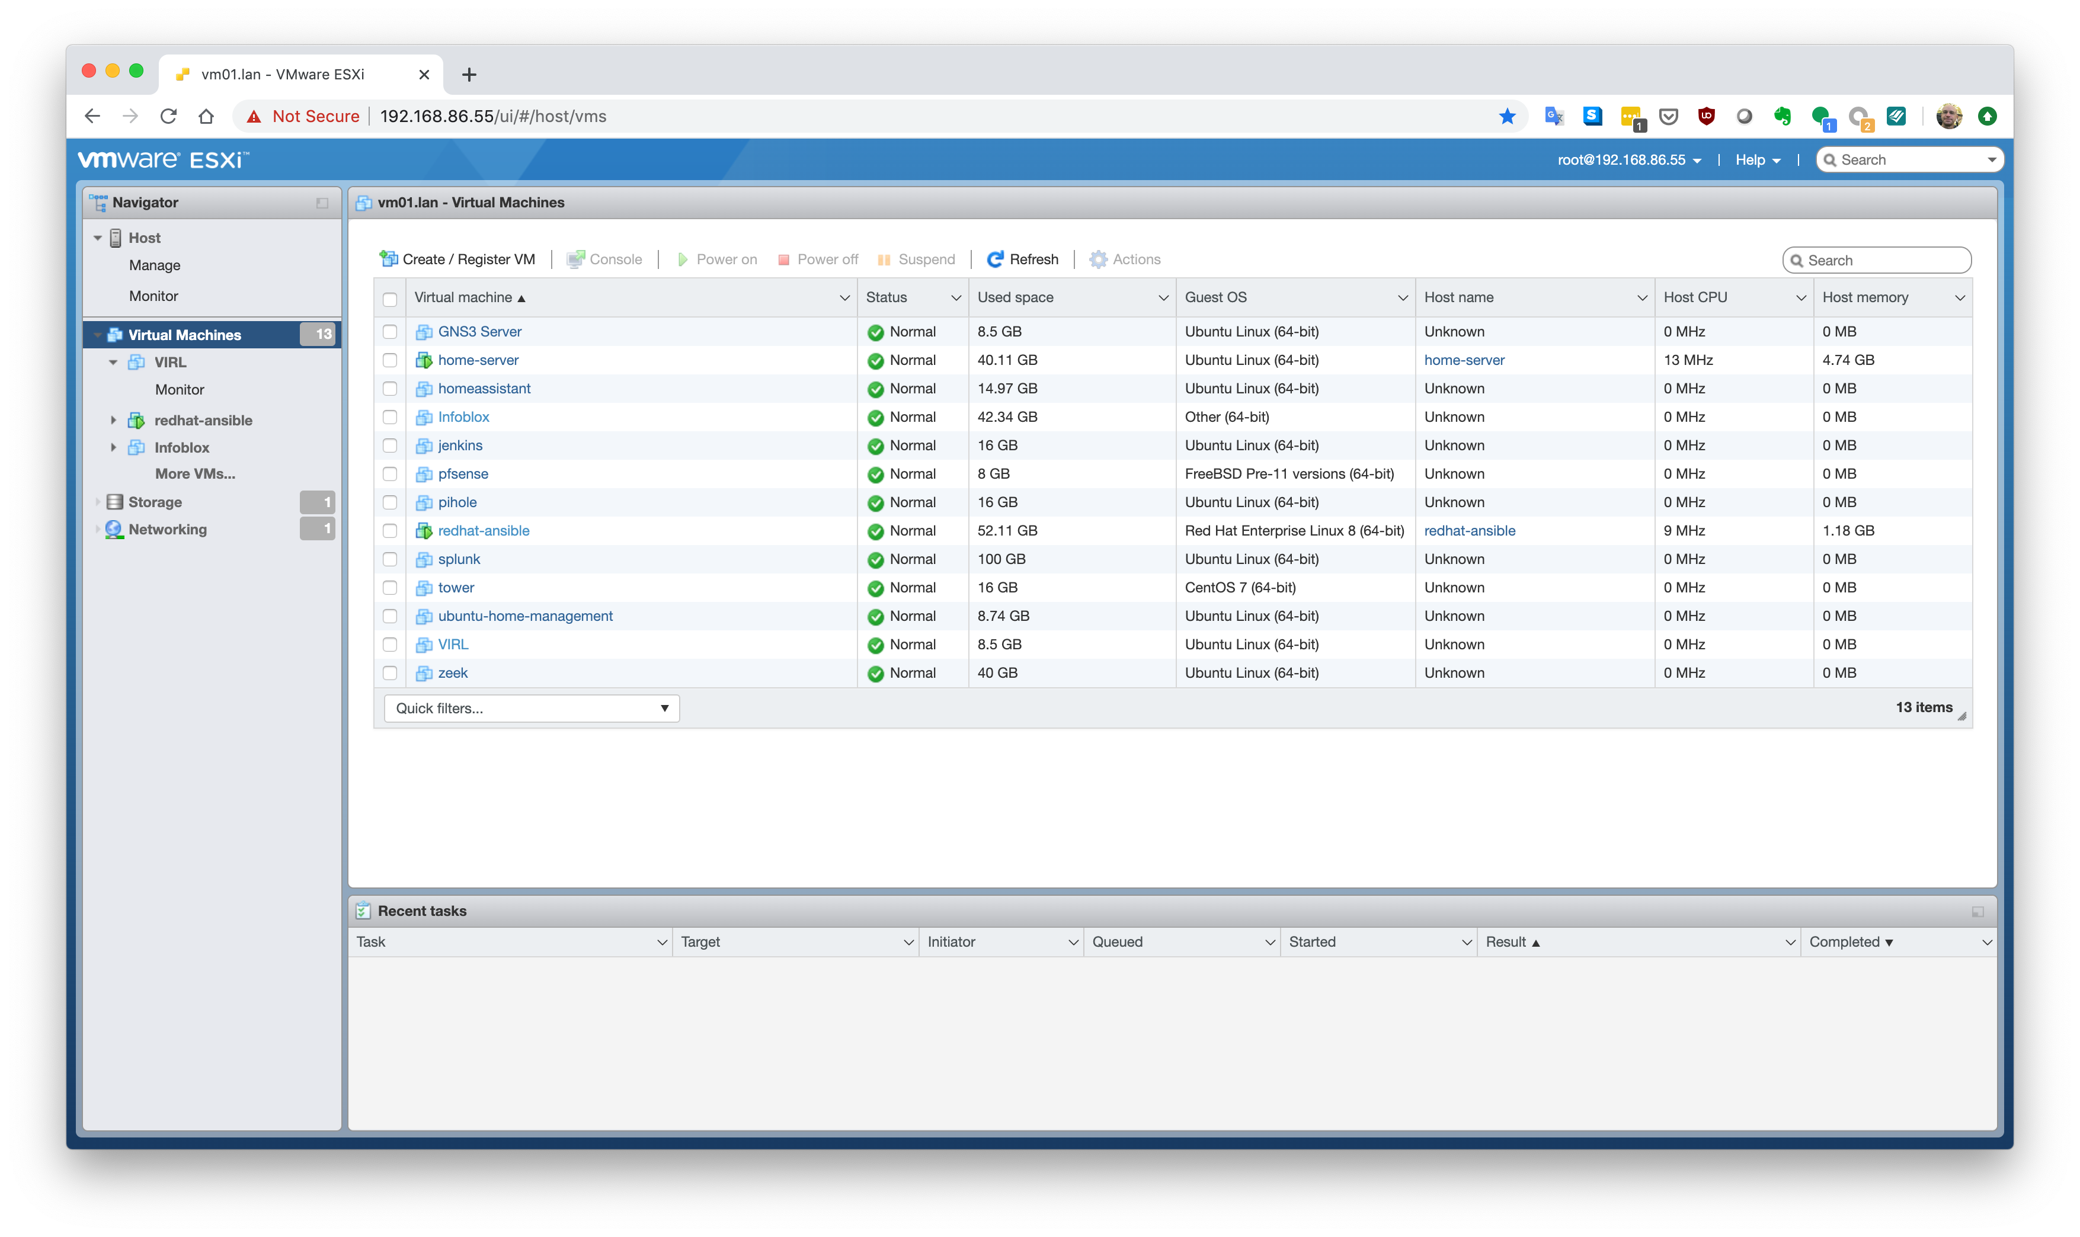Image resolution: width=2080 pixels, height=1237 pixels.
Task: Click the browser home icon
Action: coord(206,117)
